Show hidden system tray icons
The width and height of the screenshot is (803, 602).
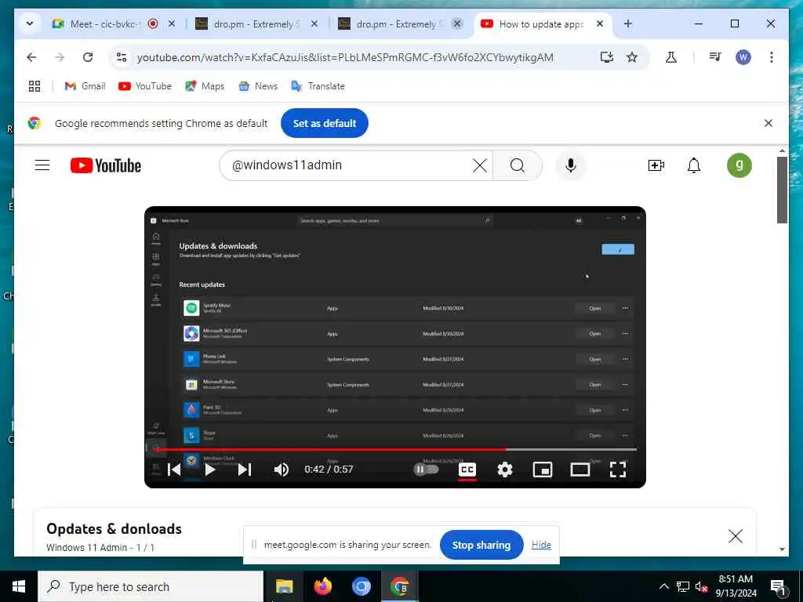click(663, 586)
